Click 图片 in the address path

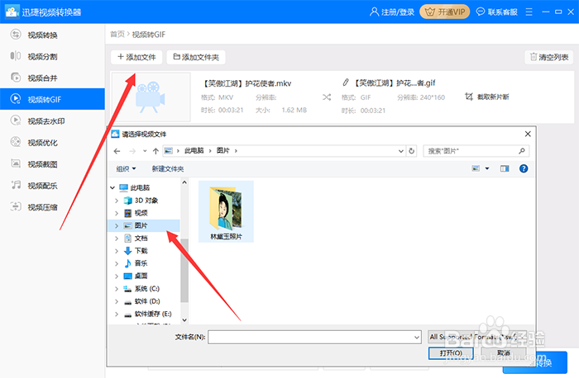tap(223, 151)
